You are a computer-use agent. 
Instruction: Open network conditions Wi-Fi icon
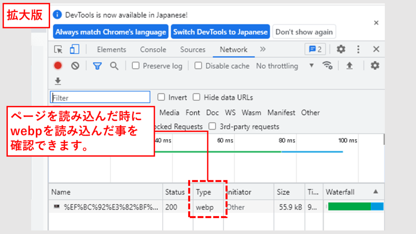tap(327, 66)
